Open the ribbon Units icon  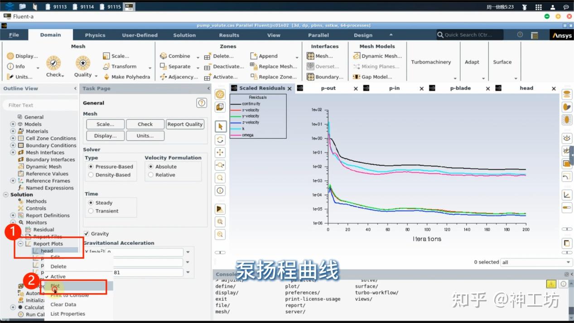pyautogui.click(x=10, y=77)
